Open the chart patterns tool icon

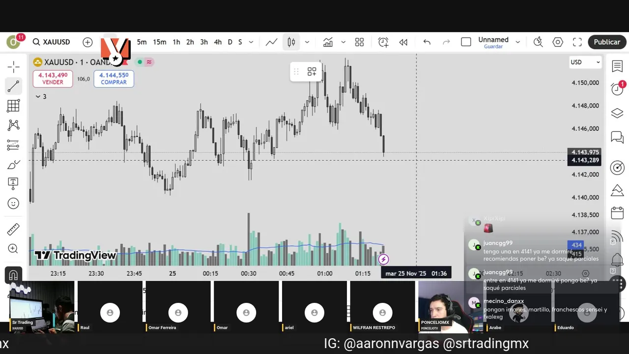(13, 125)
